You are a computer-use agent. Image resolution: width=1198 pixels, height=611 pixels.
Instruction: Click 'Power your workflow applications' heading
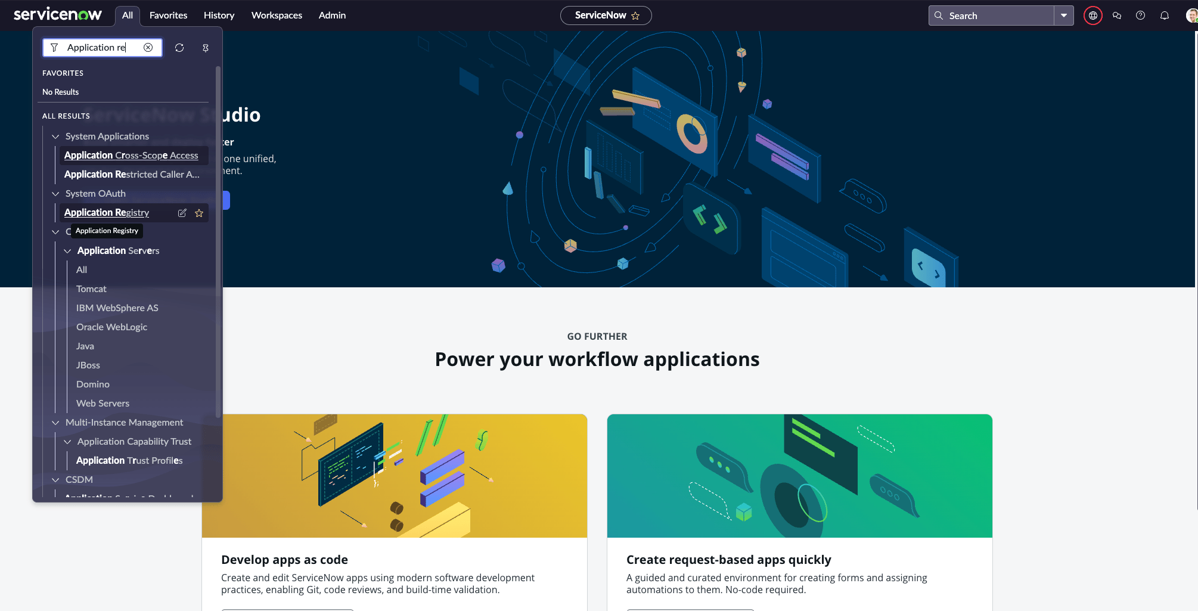coord(597,359)
